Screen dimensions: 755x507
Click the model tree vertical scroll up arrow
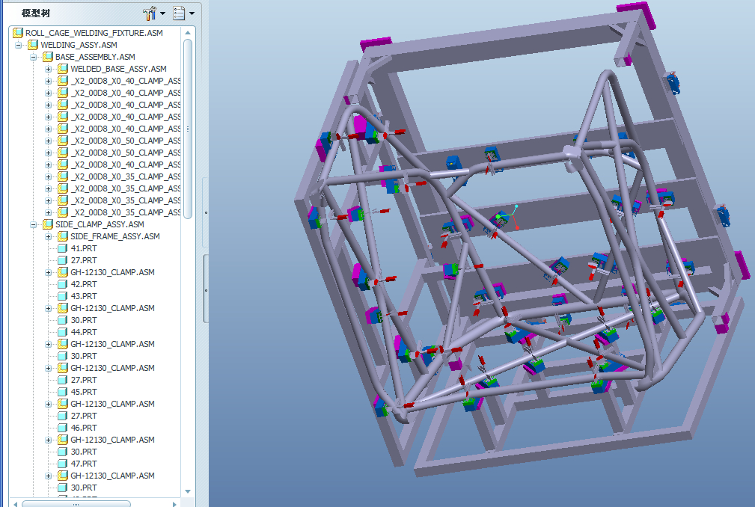[188, 33]
